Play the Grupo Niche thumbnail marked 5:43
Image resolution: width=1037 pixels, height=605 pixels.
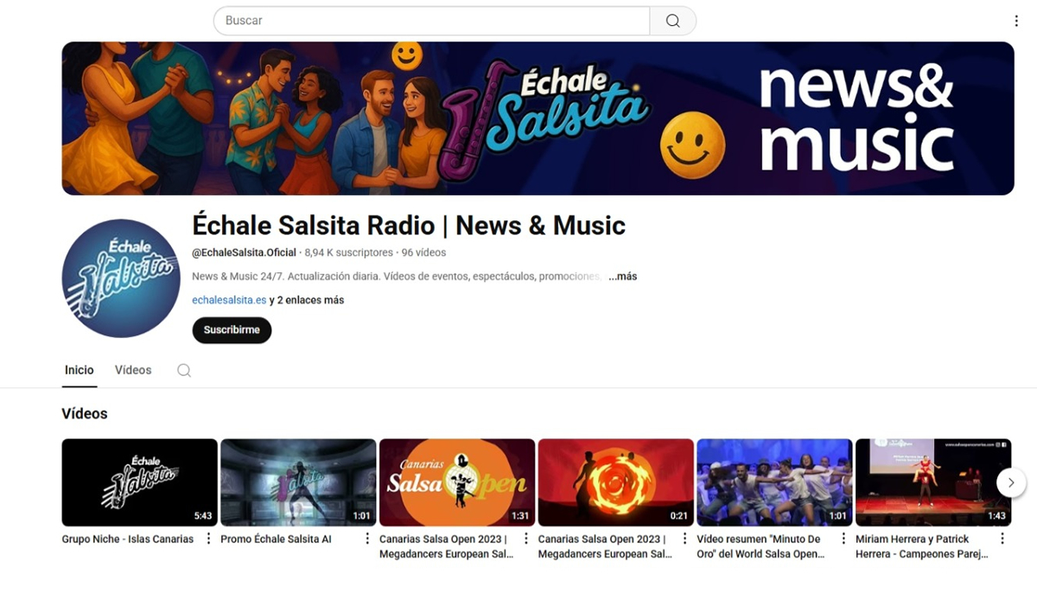(x=139, y=482)
